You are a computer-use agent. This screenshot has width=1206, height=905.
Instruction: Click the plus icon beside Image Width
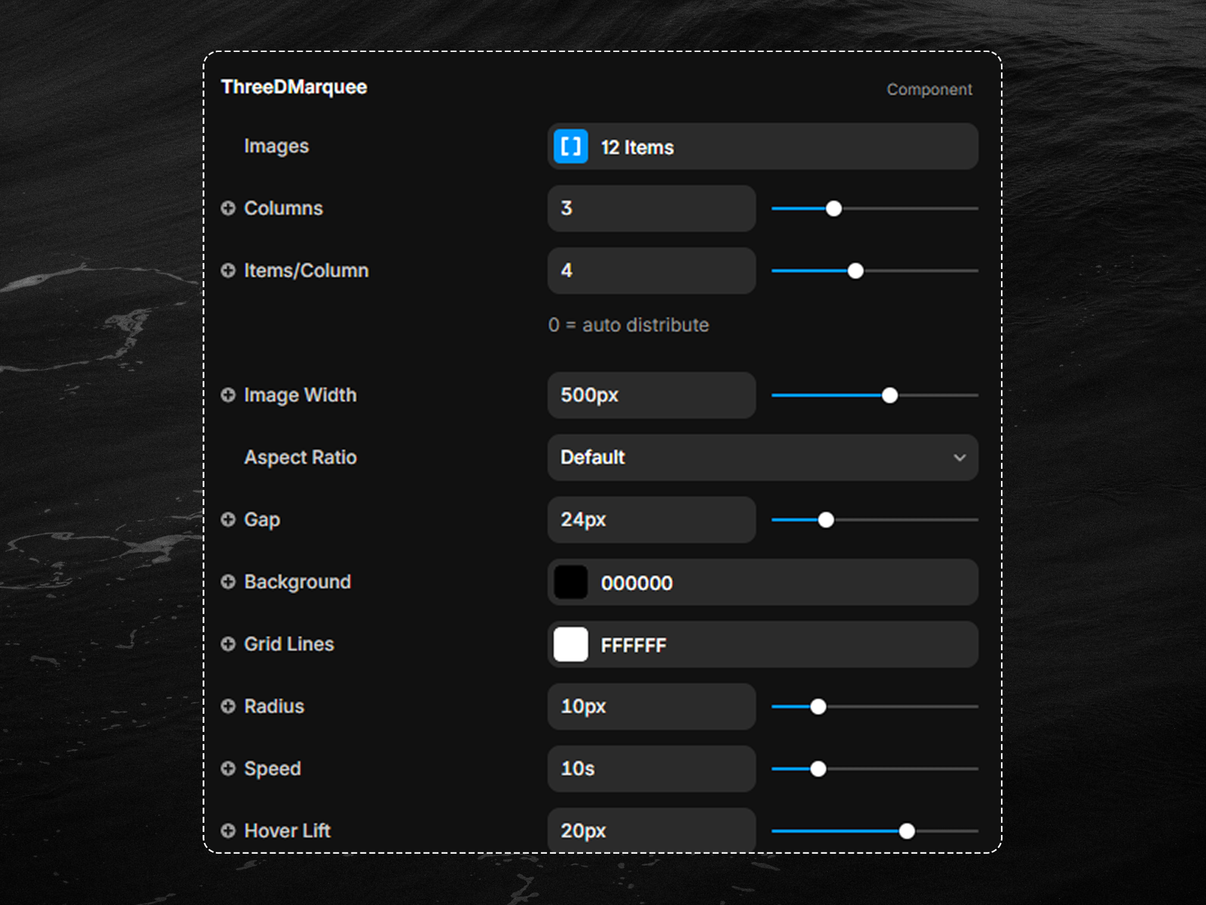228,395
